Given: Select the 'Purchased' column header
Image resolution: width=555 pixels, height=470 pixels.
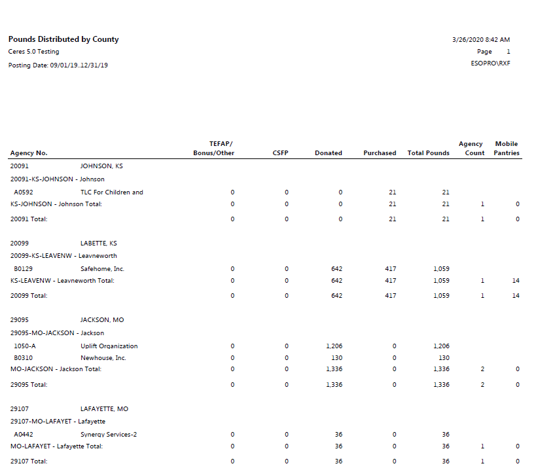Looking at the screenshot, I should pos(380,153).
